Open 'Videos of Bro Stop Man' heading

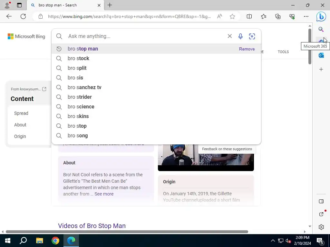click(92, 225)
